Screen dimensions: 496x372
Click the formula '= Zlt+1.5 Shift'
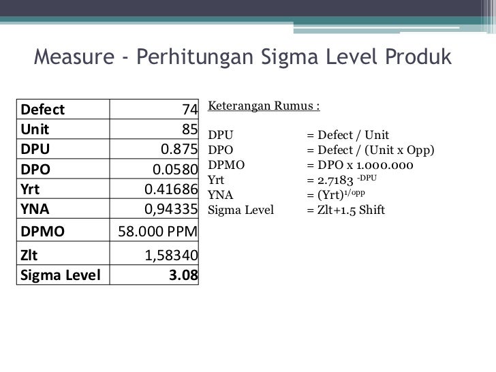coord(345,210)
